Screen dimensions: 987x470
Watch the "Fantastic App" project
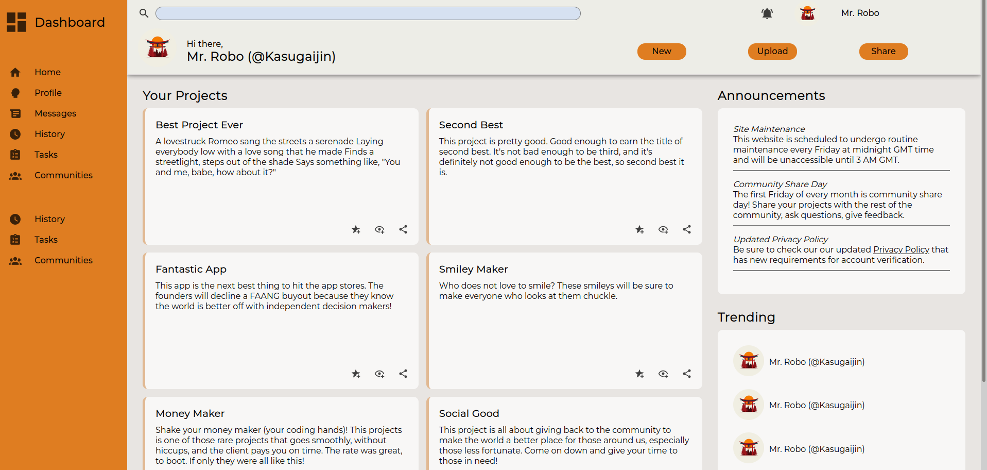coord(379,374)
